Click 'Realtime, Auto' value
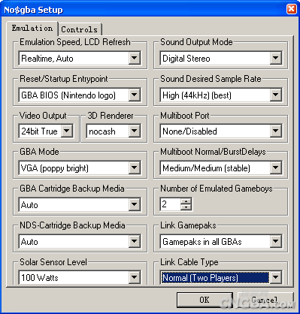 point(47,59)
